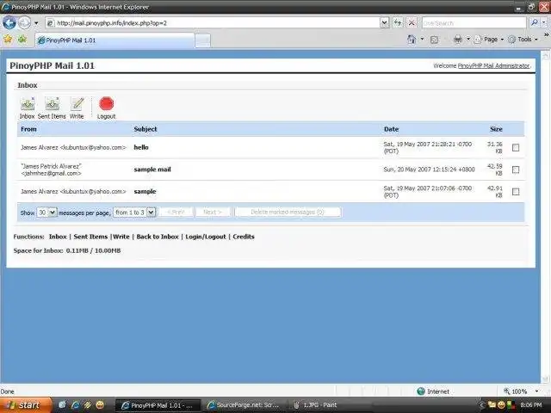This screenshot has height=413, width=551.
Task: Expand the address bar history dropdown
Action: pos(385,23)
